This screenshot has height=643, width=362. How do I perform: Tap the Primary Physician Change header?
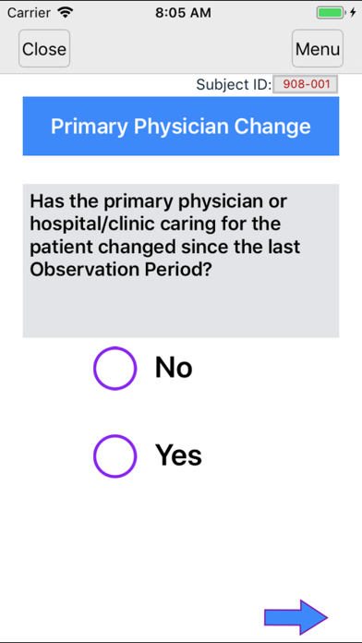coord(181,127)
